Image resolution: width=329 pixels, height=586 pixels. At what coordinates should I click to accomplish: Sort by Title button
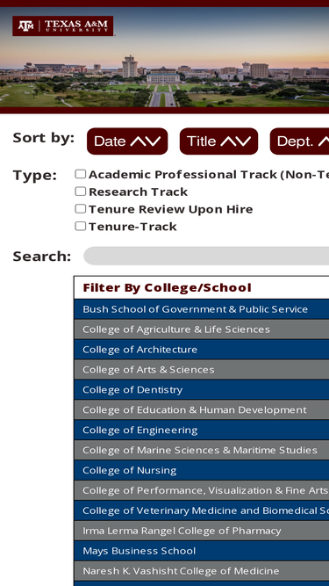(219, 141)
